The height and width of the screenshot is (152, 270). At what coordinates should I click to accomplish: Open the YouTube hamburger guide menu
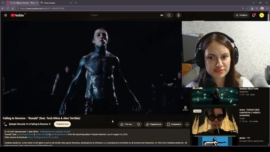5,15
